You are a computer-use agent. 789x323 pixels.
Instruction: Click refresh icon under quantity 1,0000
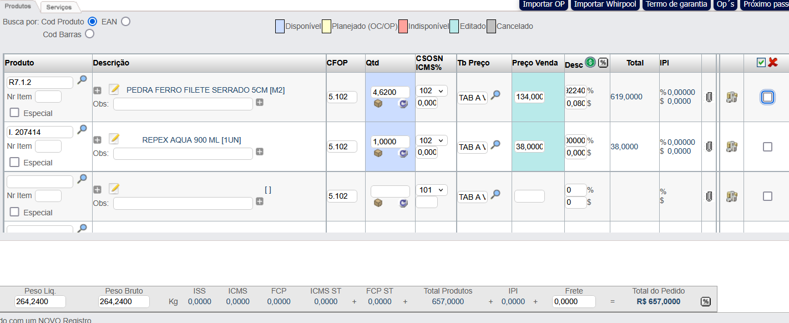404,153
